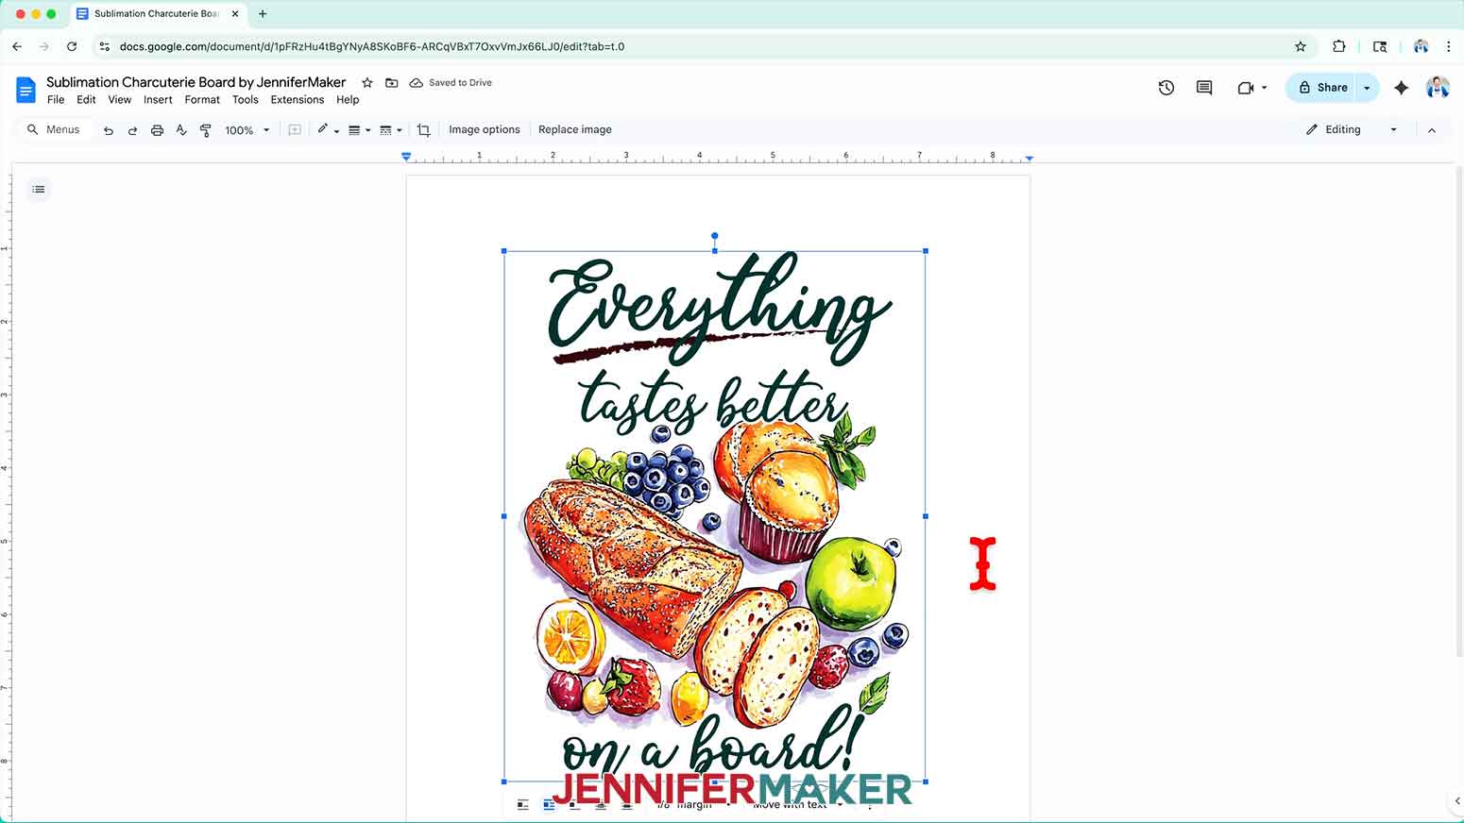Collapse the toolbar with the chevron
Screen dimensions: 1464x823
click(x=1432, y=130)
